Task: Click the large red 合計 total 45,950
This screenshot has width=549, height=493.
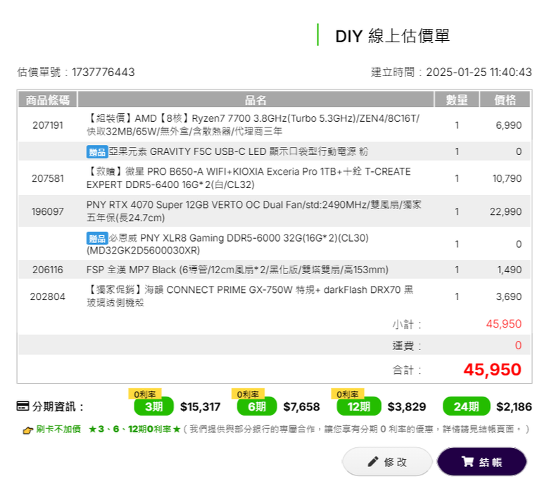Action: click(x=492, y=370)
